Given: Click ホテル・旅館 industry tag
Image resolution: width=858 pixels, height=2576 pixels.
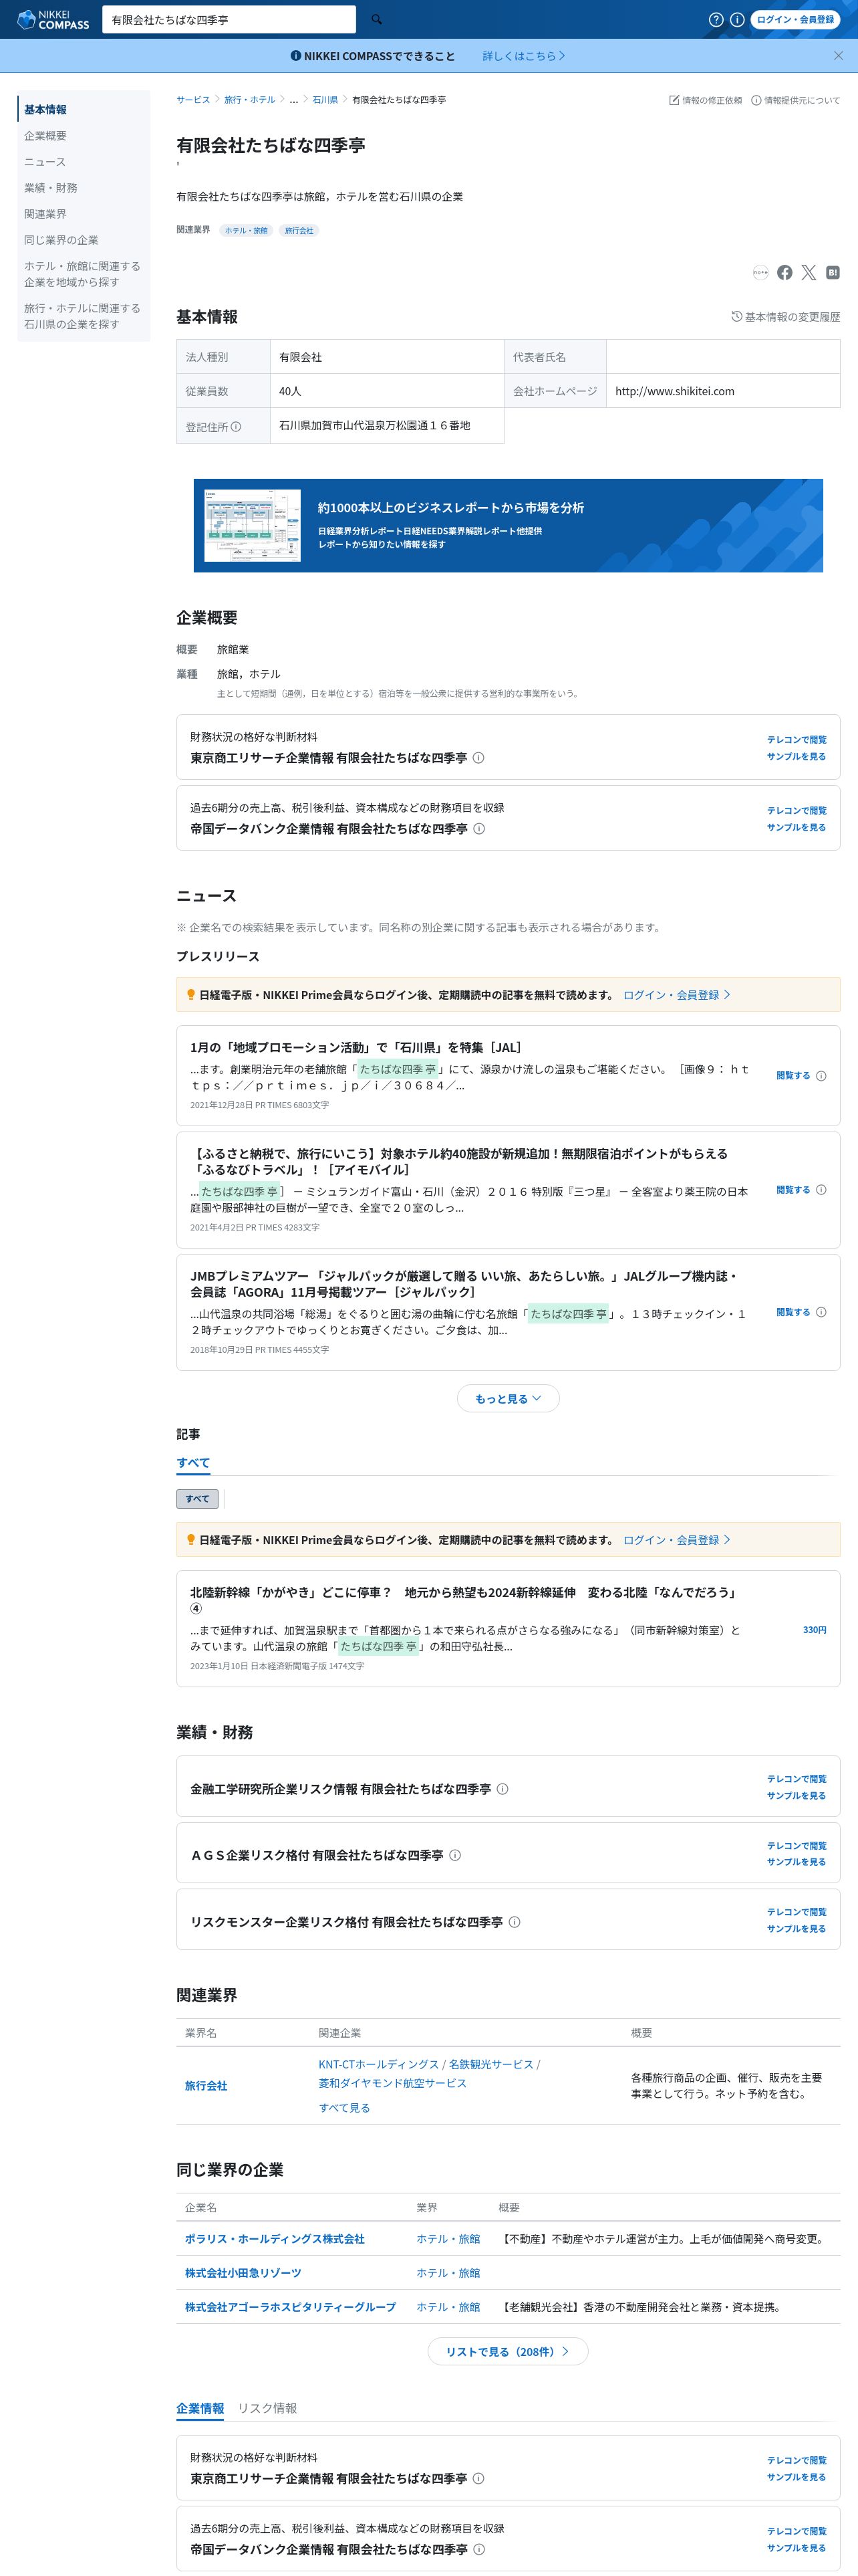Looking at the screenshot, I should click(x=246, y=231).
